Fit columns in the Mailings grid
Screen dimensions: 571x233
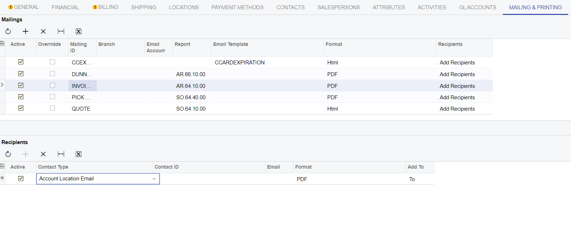tap(61, 31)
